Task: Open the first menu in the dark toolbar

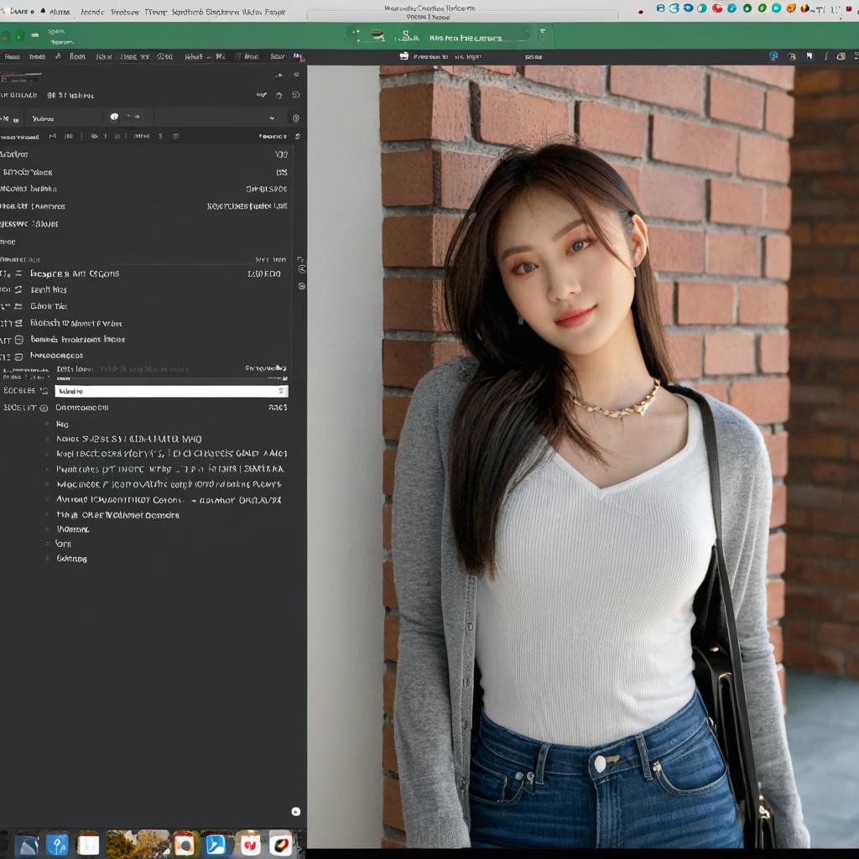Action: [x=12, y=56]
